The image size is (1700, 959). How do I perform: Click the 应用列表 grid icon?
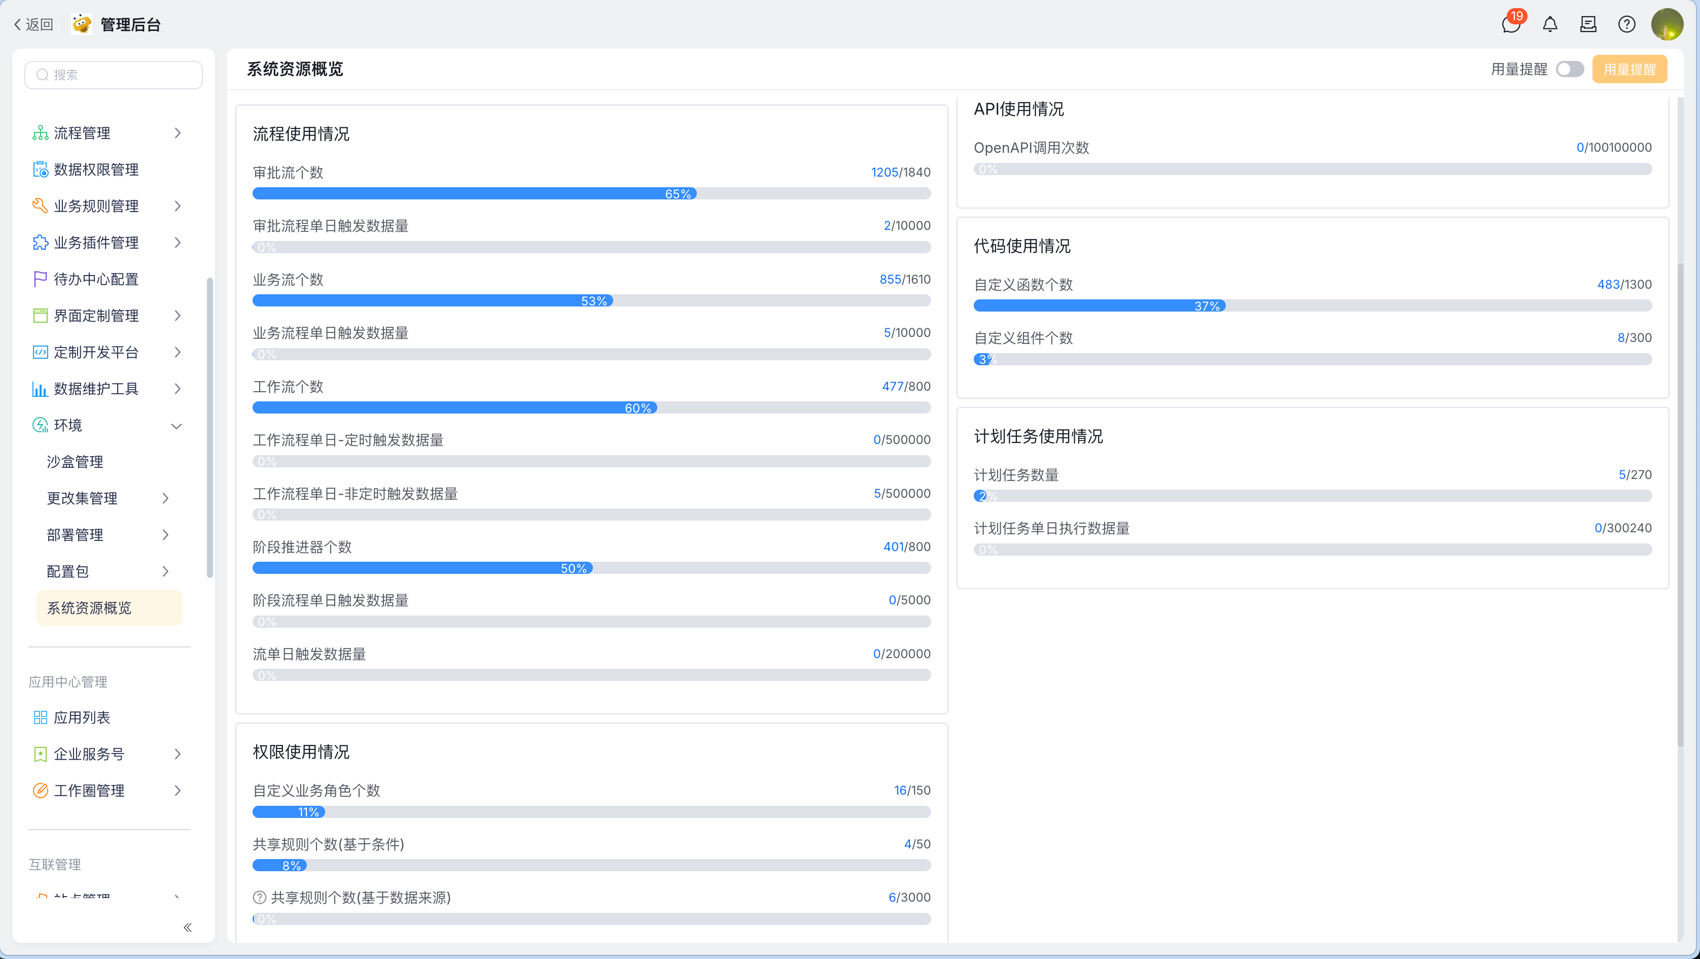click(40, 717)
